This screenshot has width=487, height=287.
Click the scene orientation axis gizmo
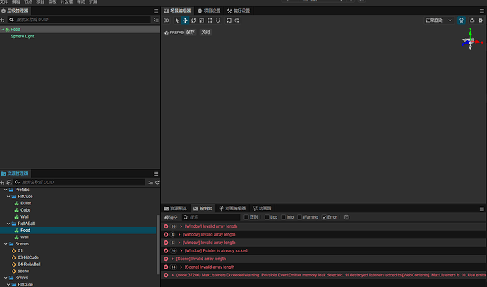click(471, 39)
